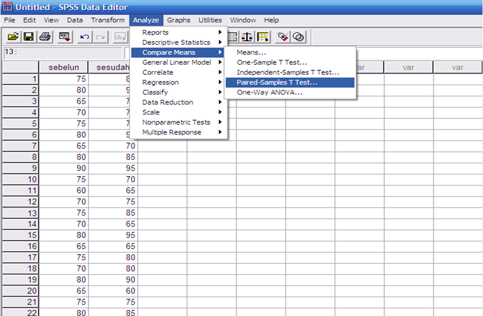Click the Go to Chart toolbar icon

120,37
